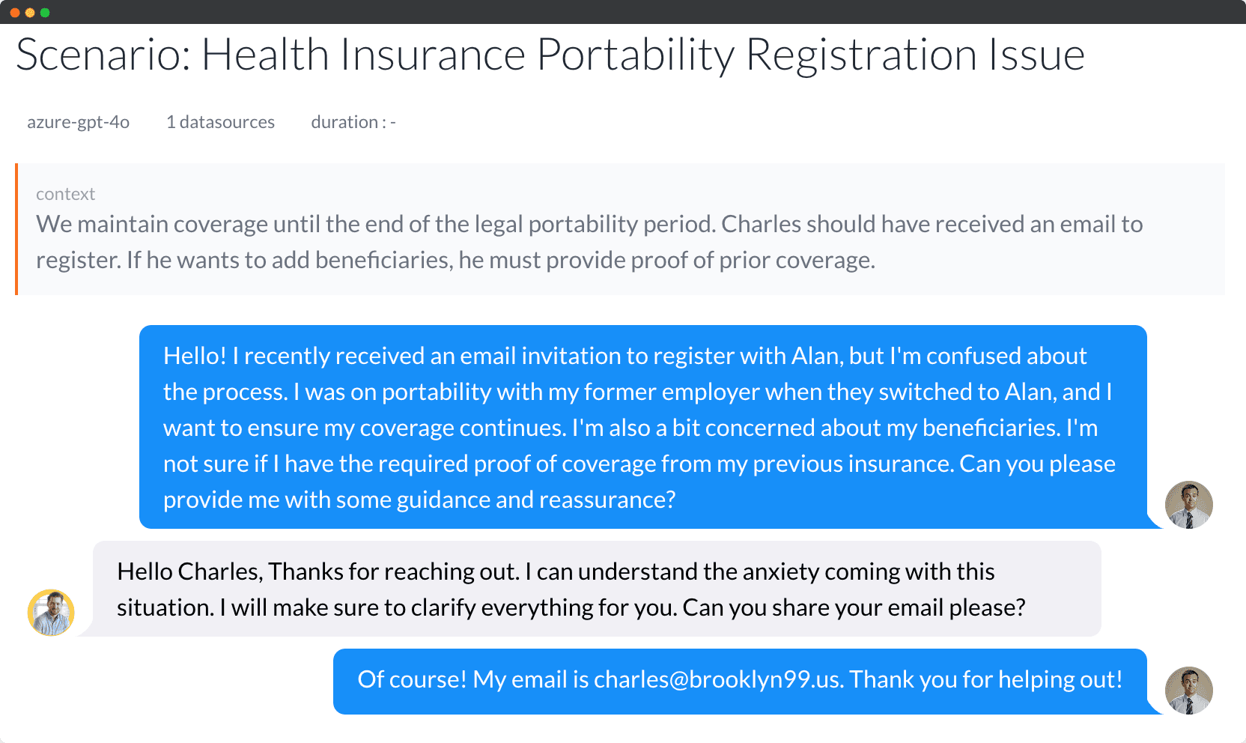This screenshot has height=743, width=1246.
Task: Click the agent avatar beside the reply
Action: [x=51, y=612]
